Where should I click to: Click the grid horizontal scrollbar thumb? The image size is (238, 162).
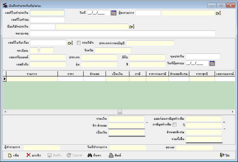(x=120, y=112)
